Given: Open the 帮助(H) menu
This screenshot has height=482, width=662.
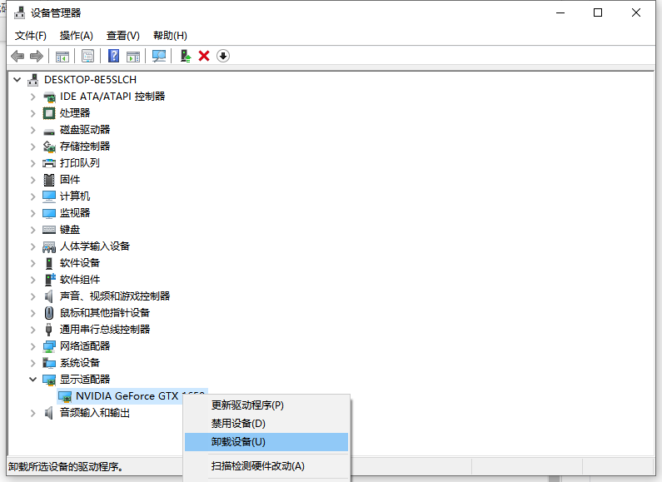Looking at the screenshot, I should [x=170, y=36].
